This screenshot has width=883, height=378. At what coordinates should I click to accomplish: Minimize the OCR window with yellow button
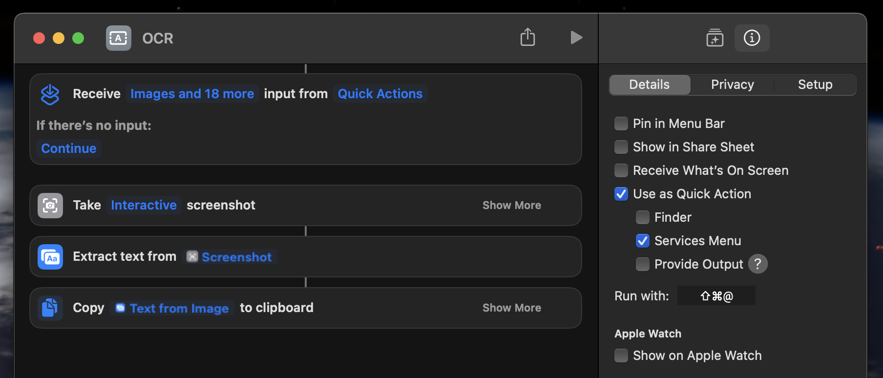(x=59, y=38)
